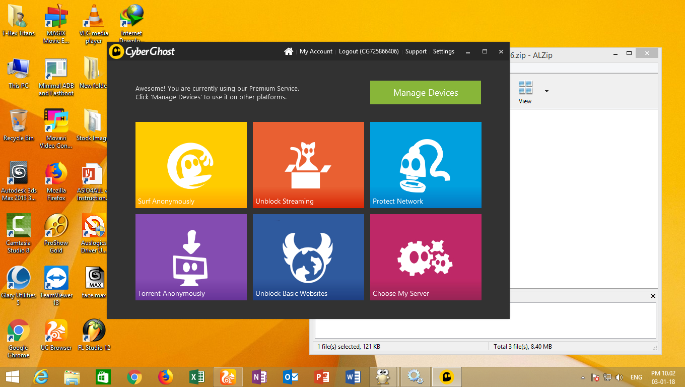Select the Unblock Basic Websites tile
685x387 pixels.
point(308,257)
